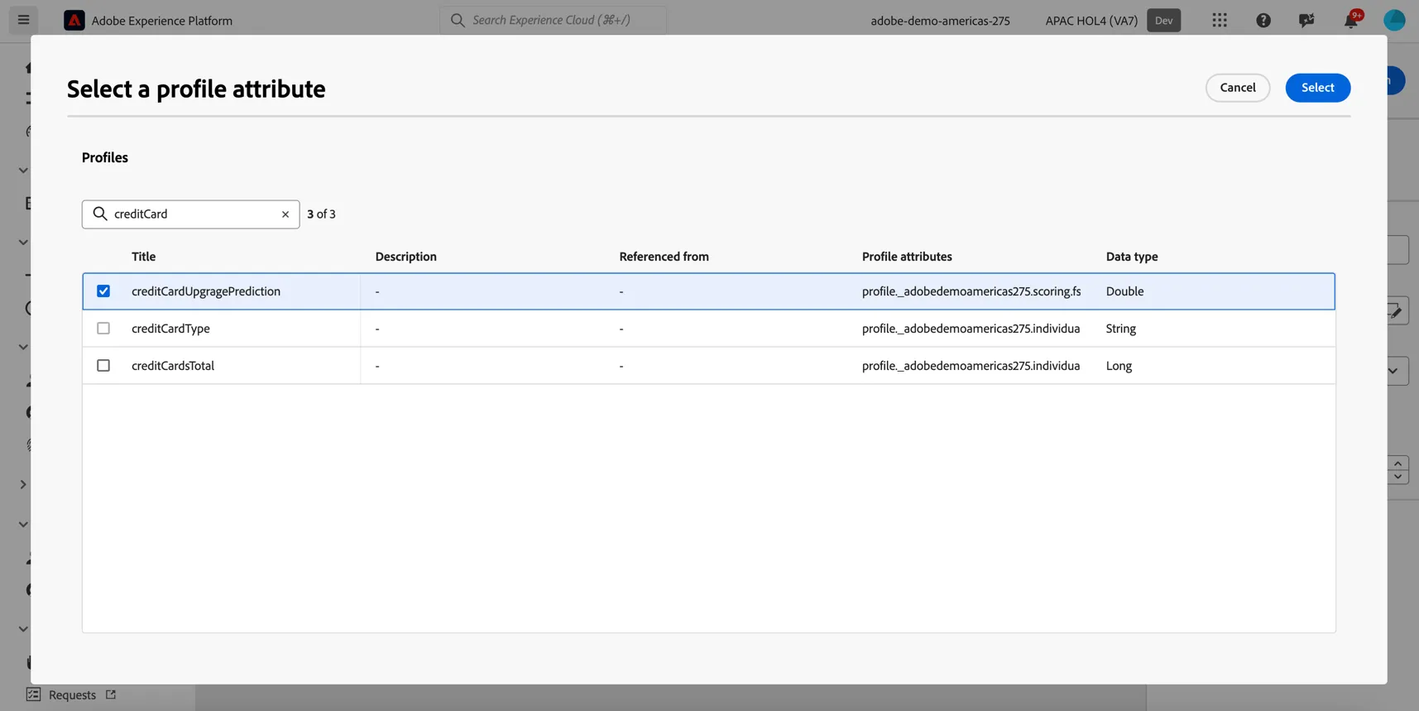
Task: Open the hamburger navigation menu
Action: point(23,20)
